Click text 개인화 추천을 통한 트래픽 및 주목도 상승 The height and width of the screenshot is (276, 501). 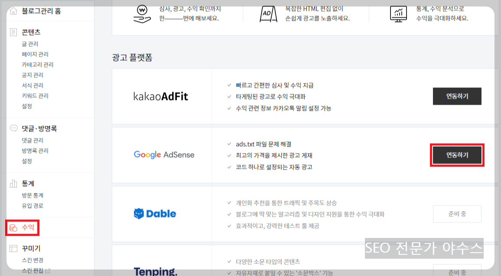click(286, 203)
